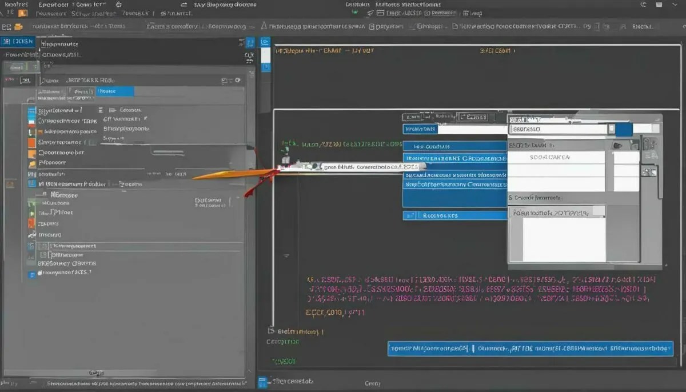Image resolution: width=686 pixels, height=392 pixels.
Task: Select the red file icon near the bottom of the tree
Action: click(x=31, y=223)
